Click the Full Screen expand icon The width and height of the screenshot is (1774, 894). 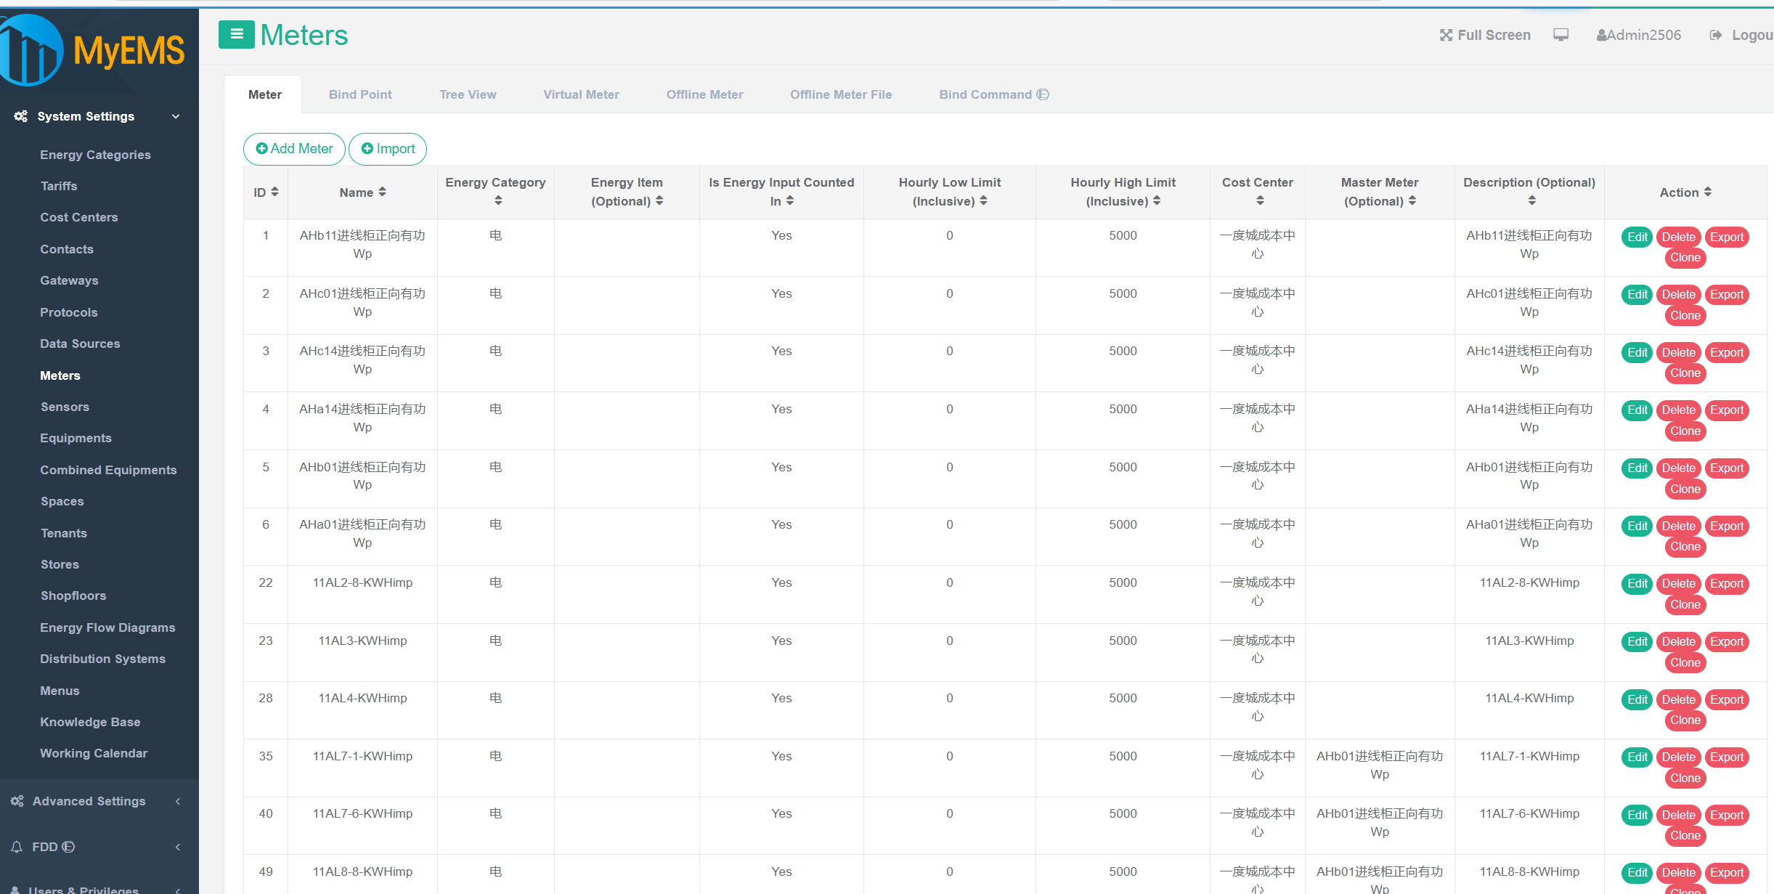pyautogui.click(x=1446, y=35)
